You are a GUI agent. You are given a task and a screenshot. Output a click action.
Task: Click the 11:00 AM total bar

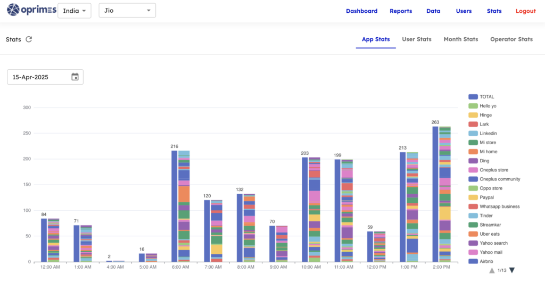(337, 211)
